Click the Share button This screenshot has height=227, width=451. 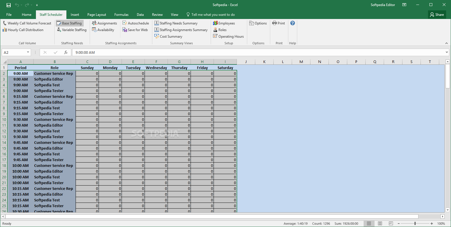[437, 15]
